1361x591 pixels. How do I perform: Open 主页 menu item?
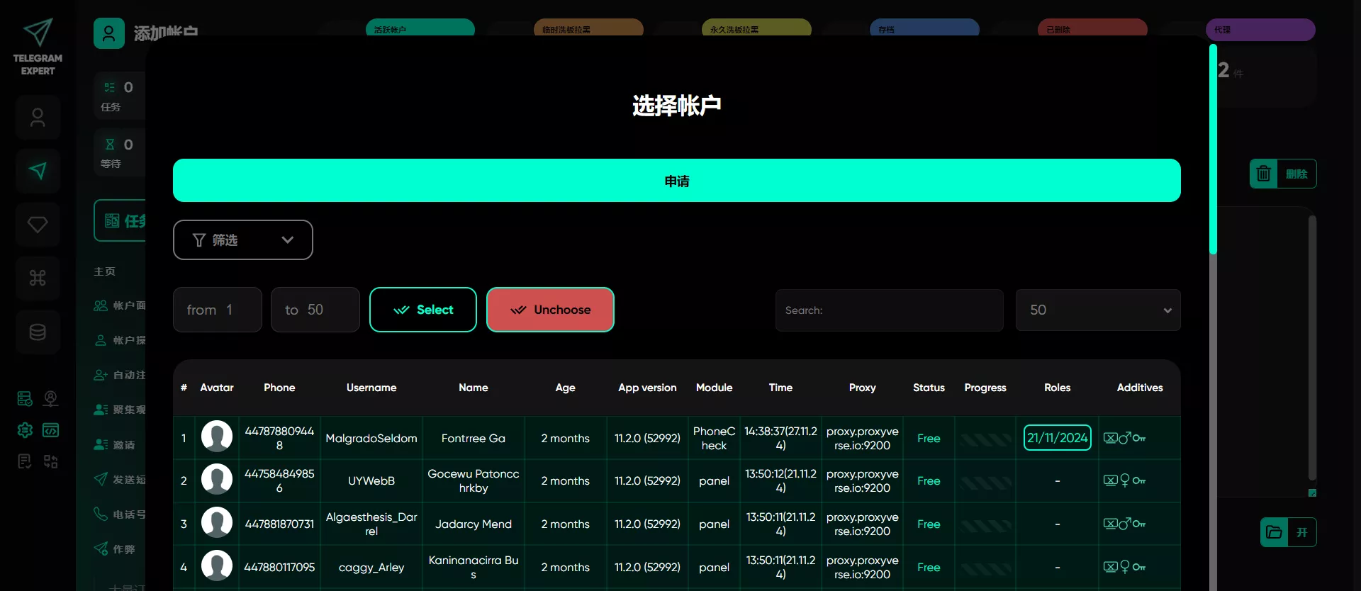[x=104, y=271]
